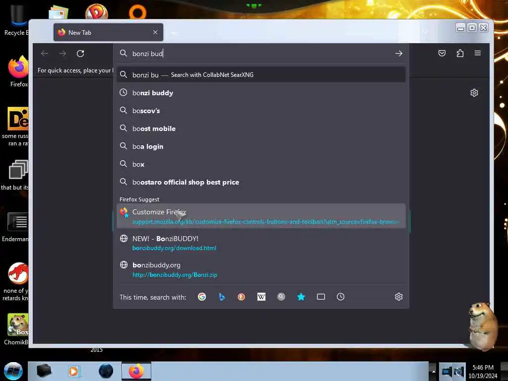Search this time with Google
The image size is (508, 381).
pos(202,297)
